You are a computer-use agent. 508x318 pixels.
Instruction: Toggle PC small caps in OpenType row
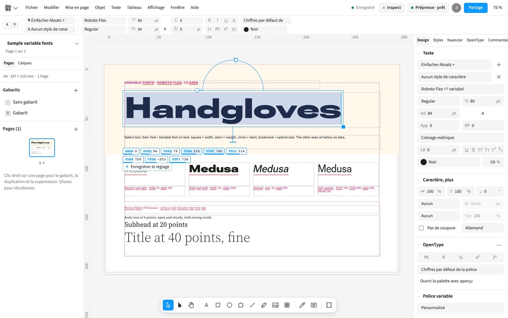pos(427,257)
